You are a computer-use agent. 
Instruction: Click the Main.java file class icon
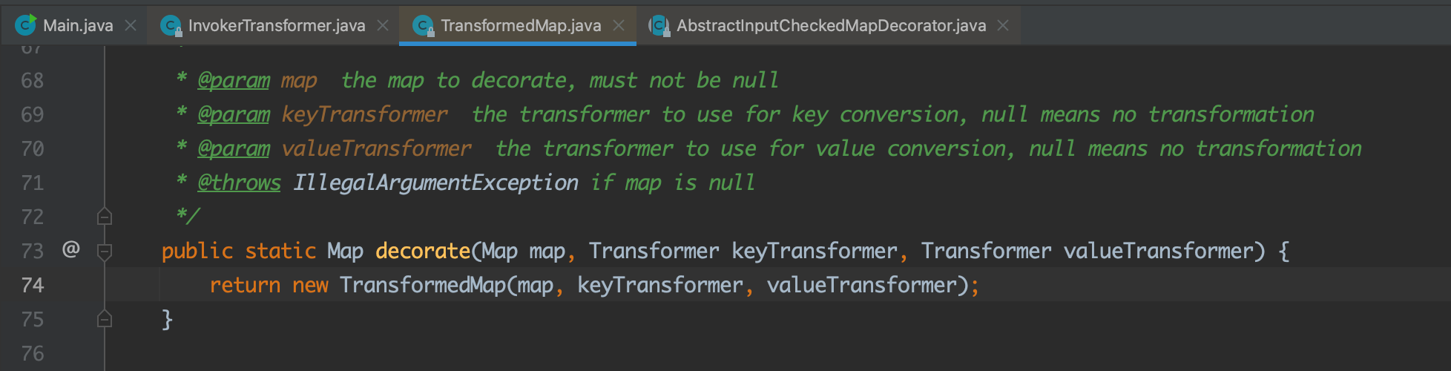(25, 25)
